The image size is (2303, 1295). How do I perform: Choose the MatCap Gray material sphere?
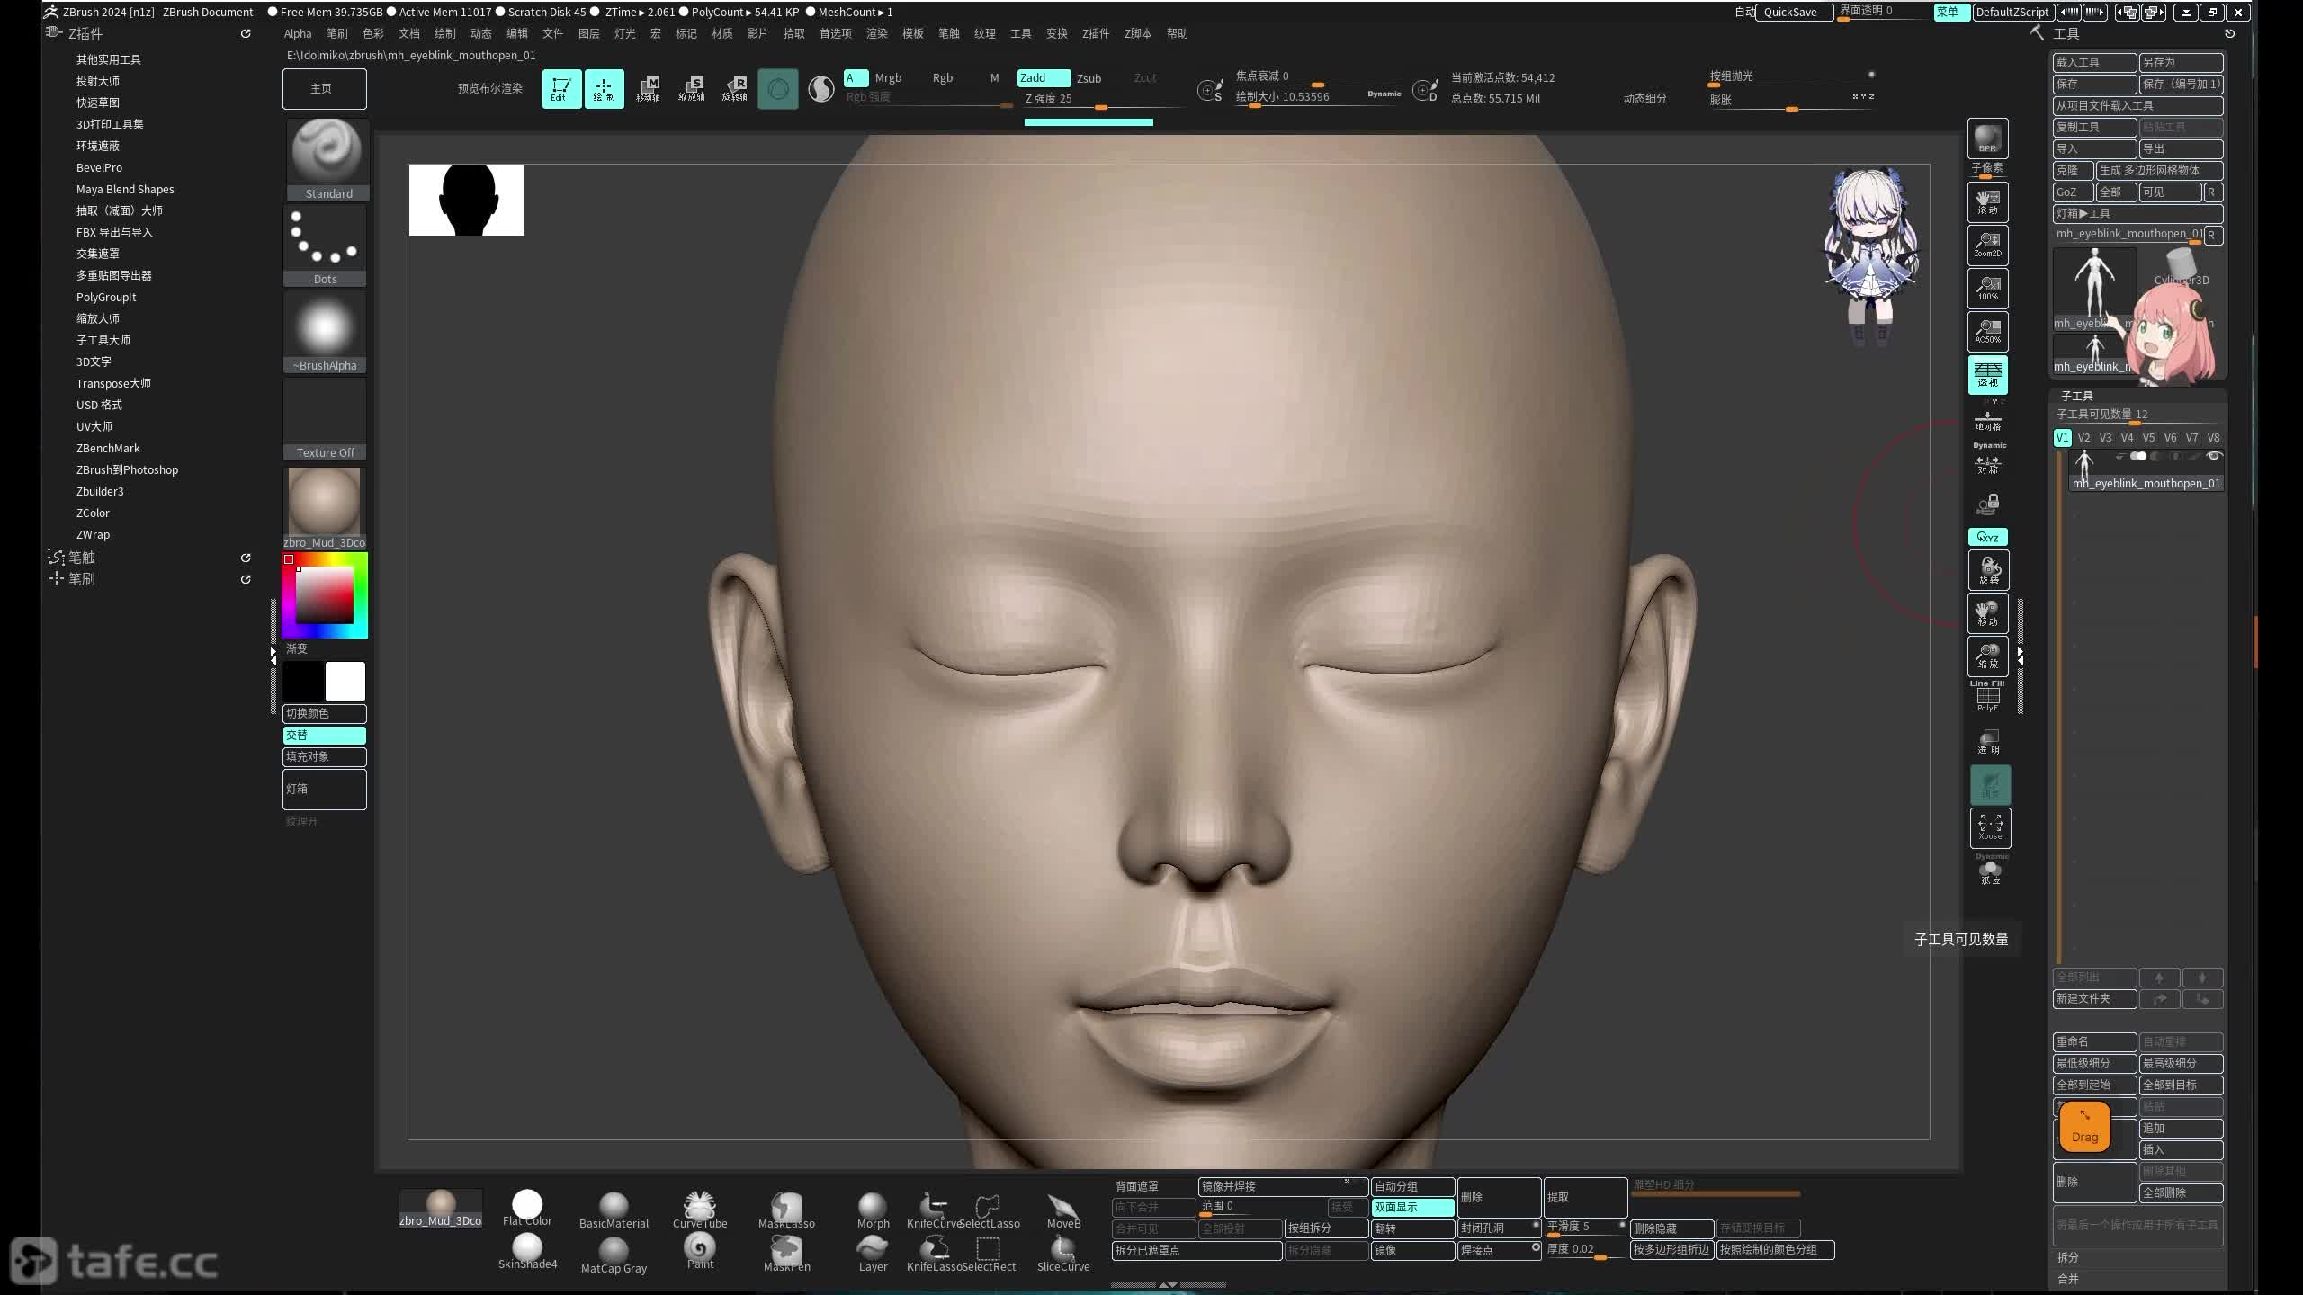(614, 1255)
